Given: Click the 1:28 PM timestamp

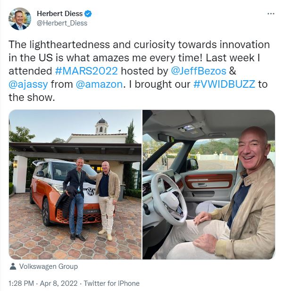Looking at the screenshot, I should tap(21, 283).
